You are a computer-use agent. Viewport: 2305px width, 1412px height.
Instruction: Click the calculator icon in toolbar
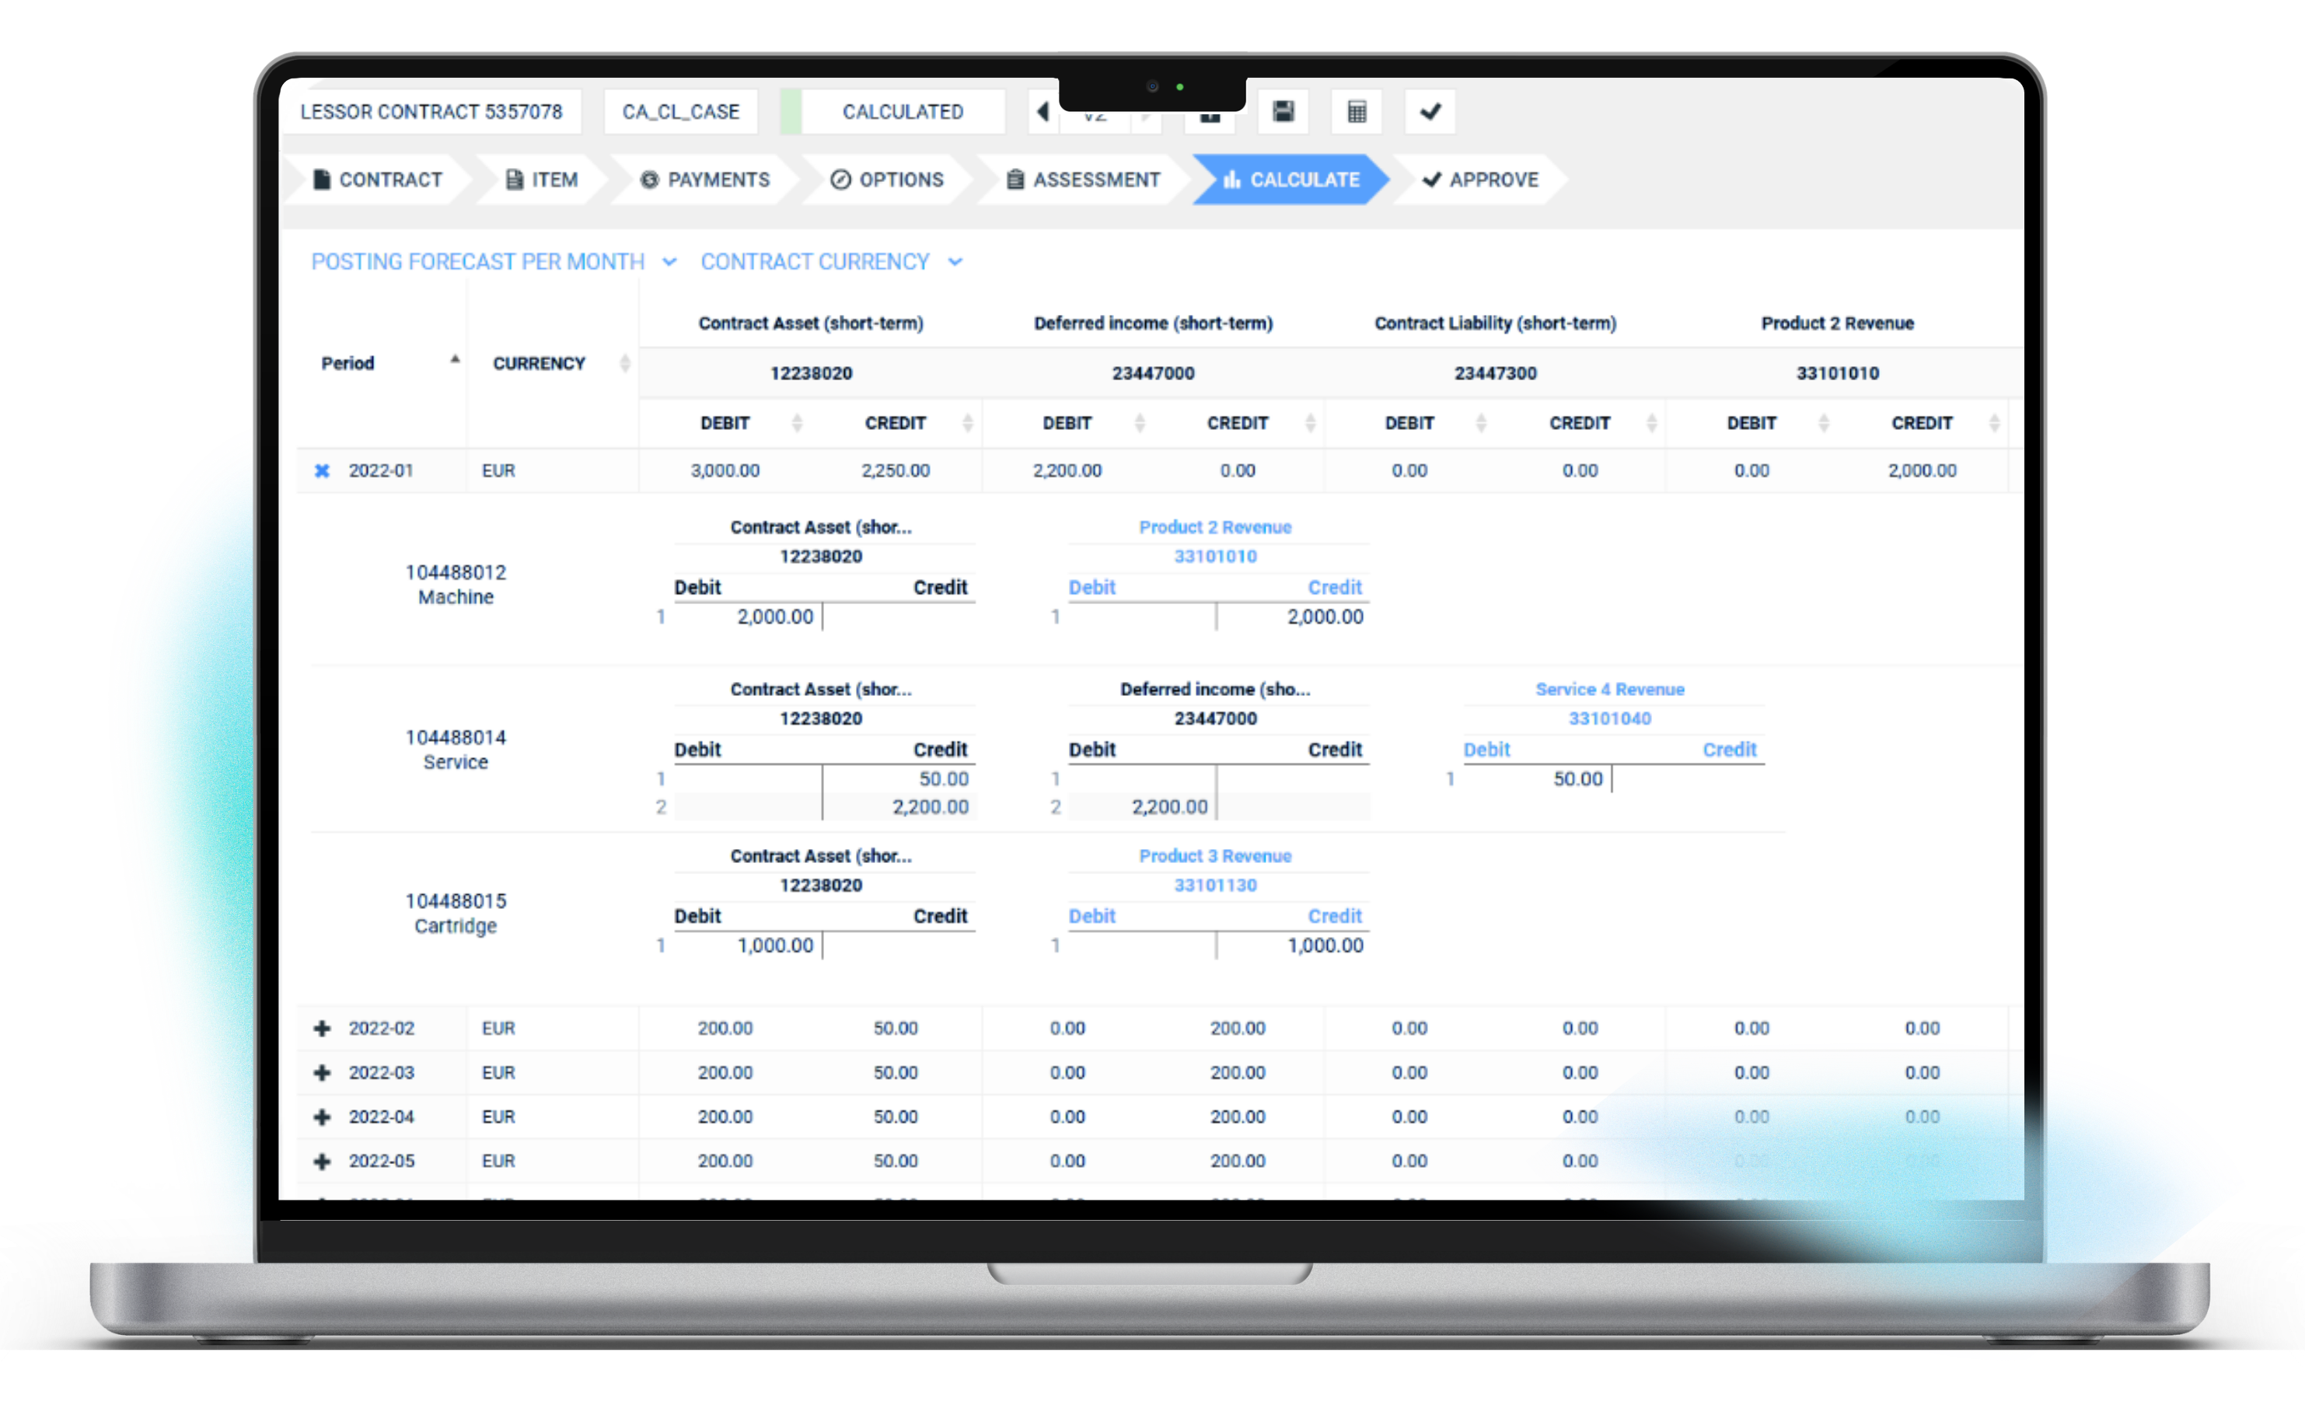1357,111
